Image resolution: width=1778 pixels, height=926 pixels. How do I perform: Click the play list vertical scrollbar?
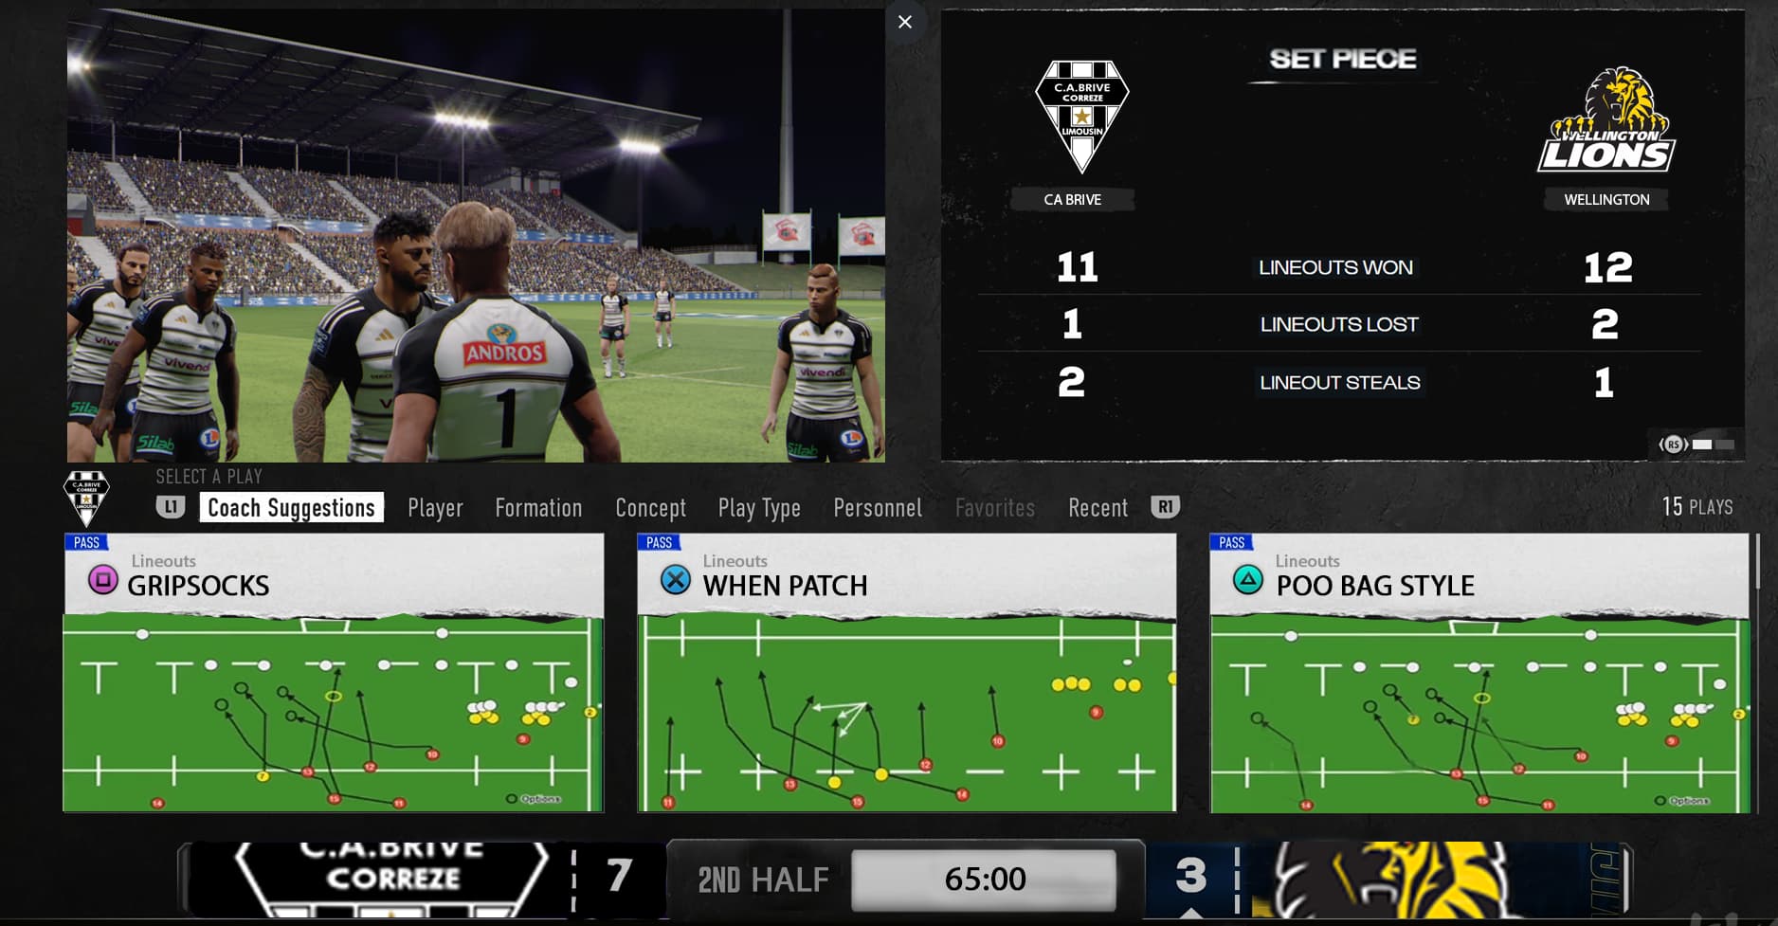coord(1758,561)
